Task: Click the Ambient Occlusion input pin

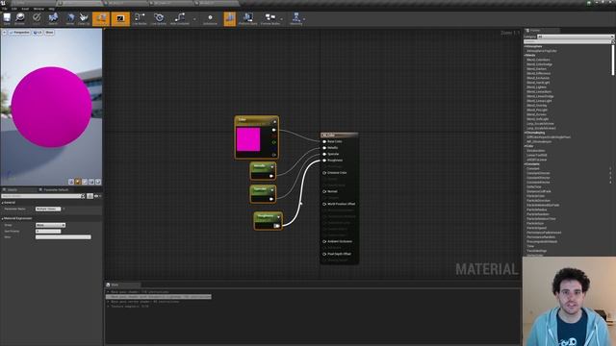Action: click(x=324, y=241)
